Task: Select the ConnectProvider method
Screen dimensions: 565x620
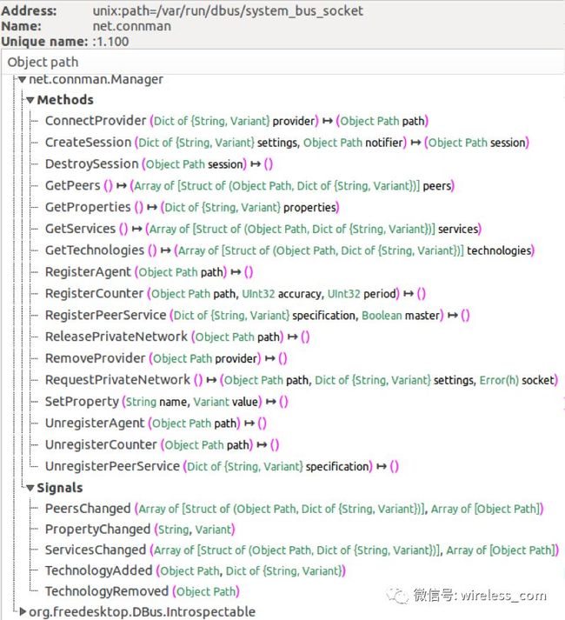Action: click(236, 121)
